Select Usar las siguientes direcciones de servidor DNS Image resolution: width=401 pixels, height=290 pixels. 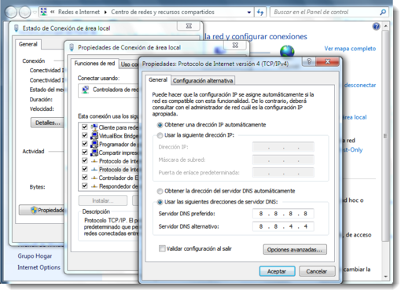[160, 202]
